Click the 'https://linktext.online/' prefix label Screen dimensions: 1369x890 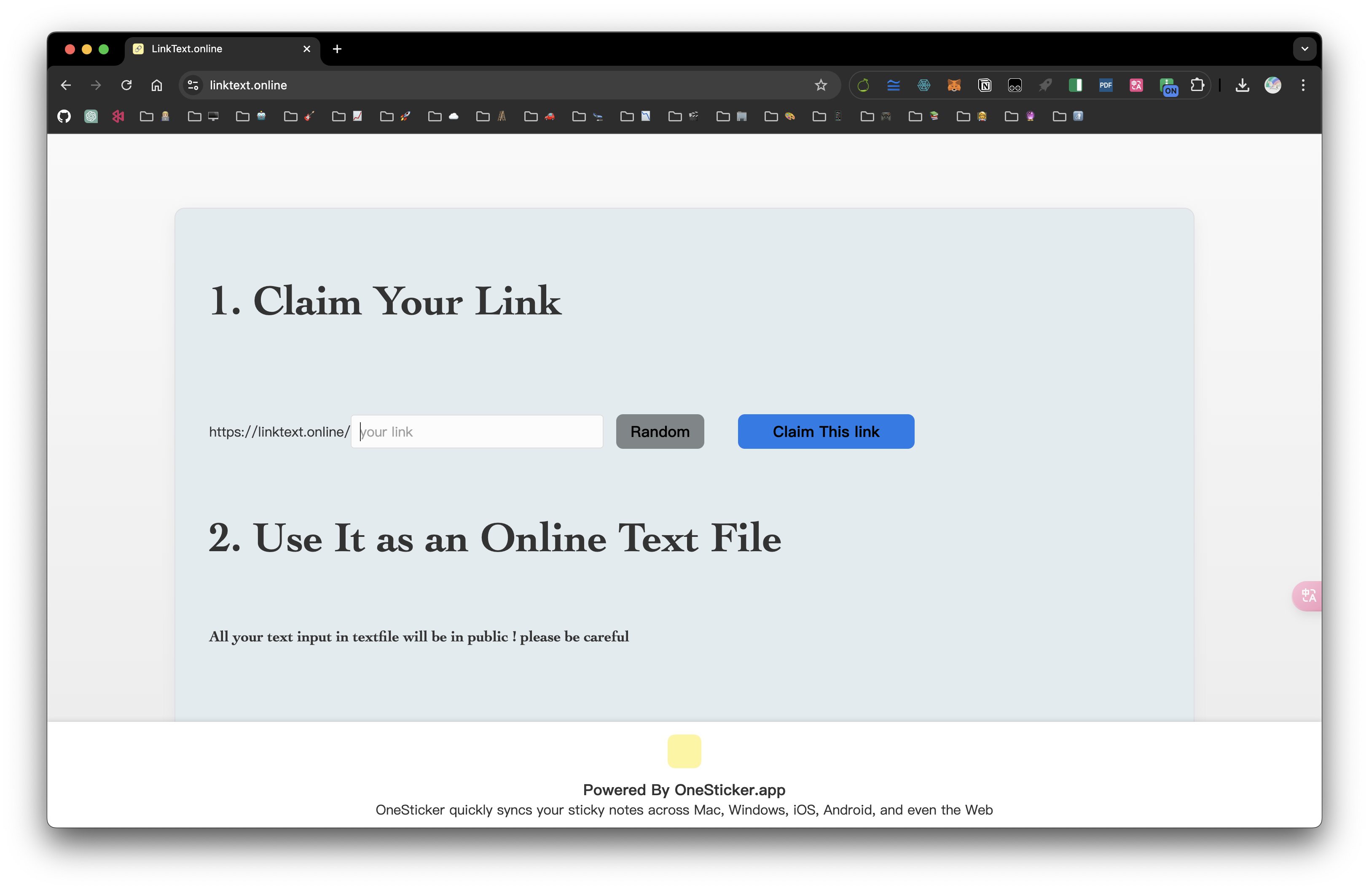(x=279, y=431)
